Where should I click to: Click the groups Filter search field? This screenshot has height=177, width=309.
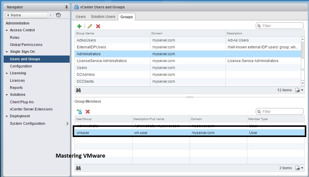coord(279,26)
